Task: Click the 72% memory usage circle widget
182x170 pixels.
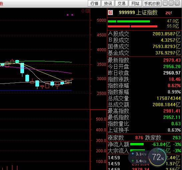Action: pyautogui.click(x=158, y=157)
